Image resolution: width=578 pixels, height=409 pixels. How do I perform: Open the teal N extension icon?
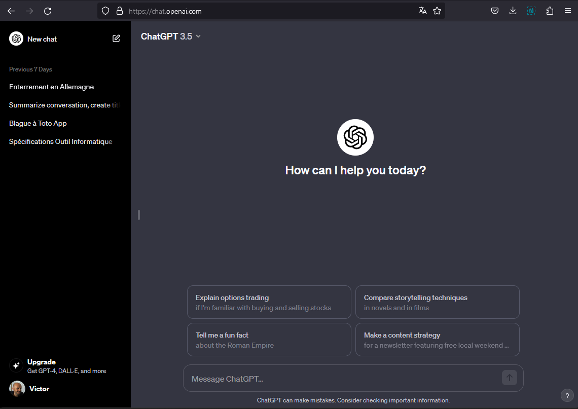pyautogui.click(x=531, y=11)
